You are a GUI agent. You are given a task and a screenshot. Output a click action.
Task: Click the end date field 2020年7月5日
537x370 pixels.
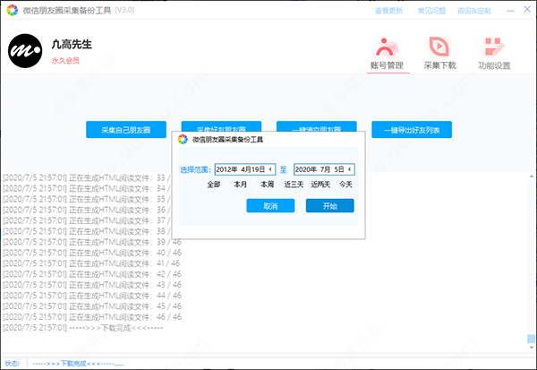tap(324, 169)
